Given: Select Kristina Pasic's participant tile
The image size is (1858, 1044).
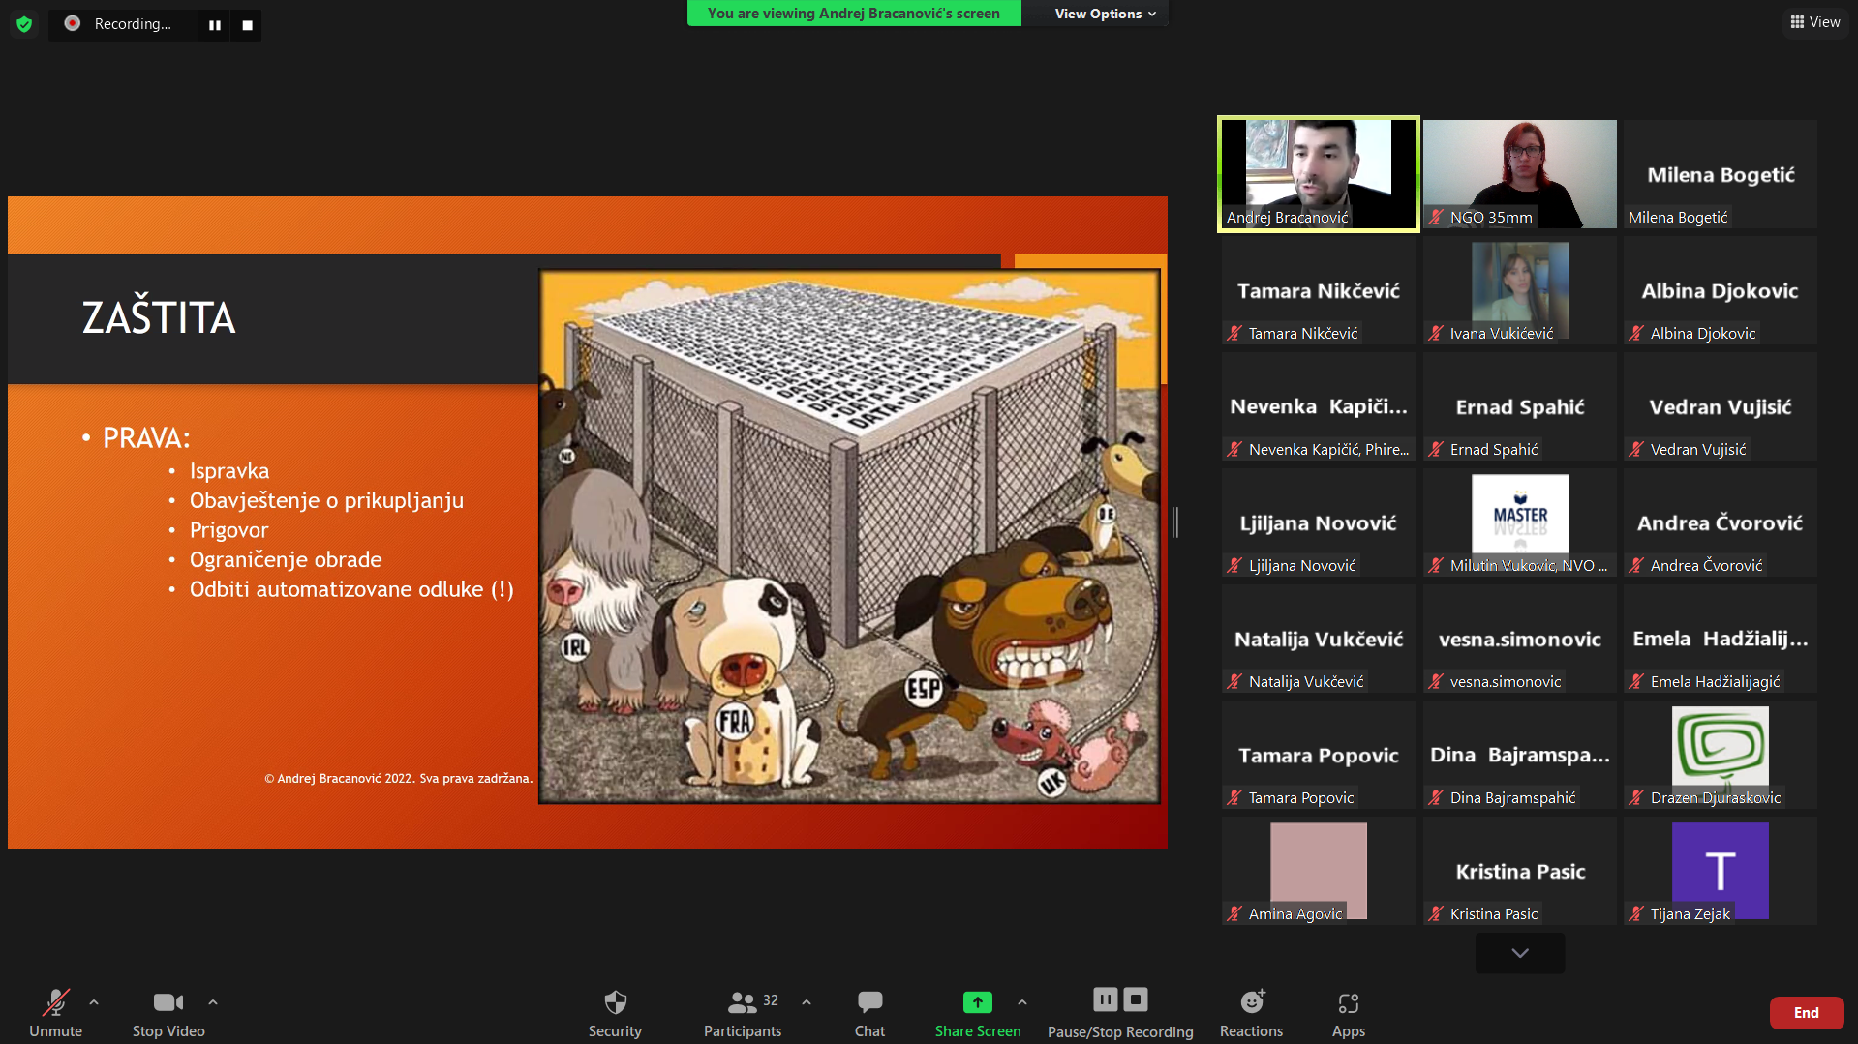Looking at the screenshot, I should [1519, 871].
